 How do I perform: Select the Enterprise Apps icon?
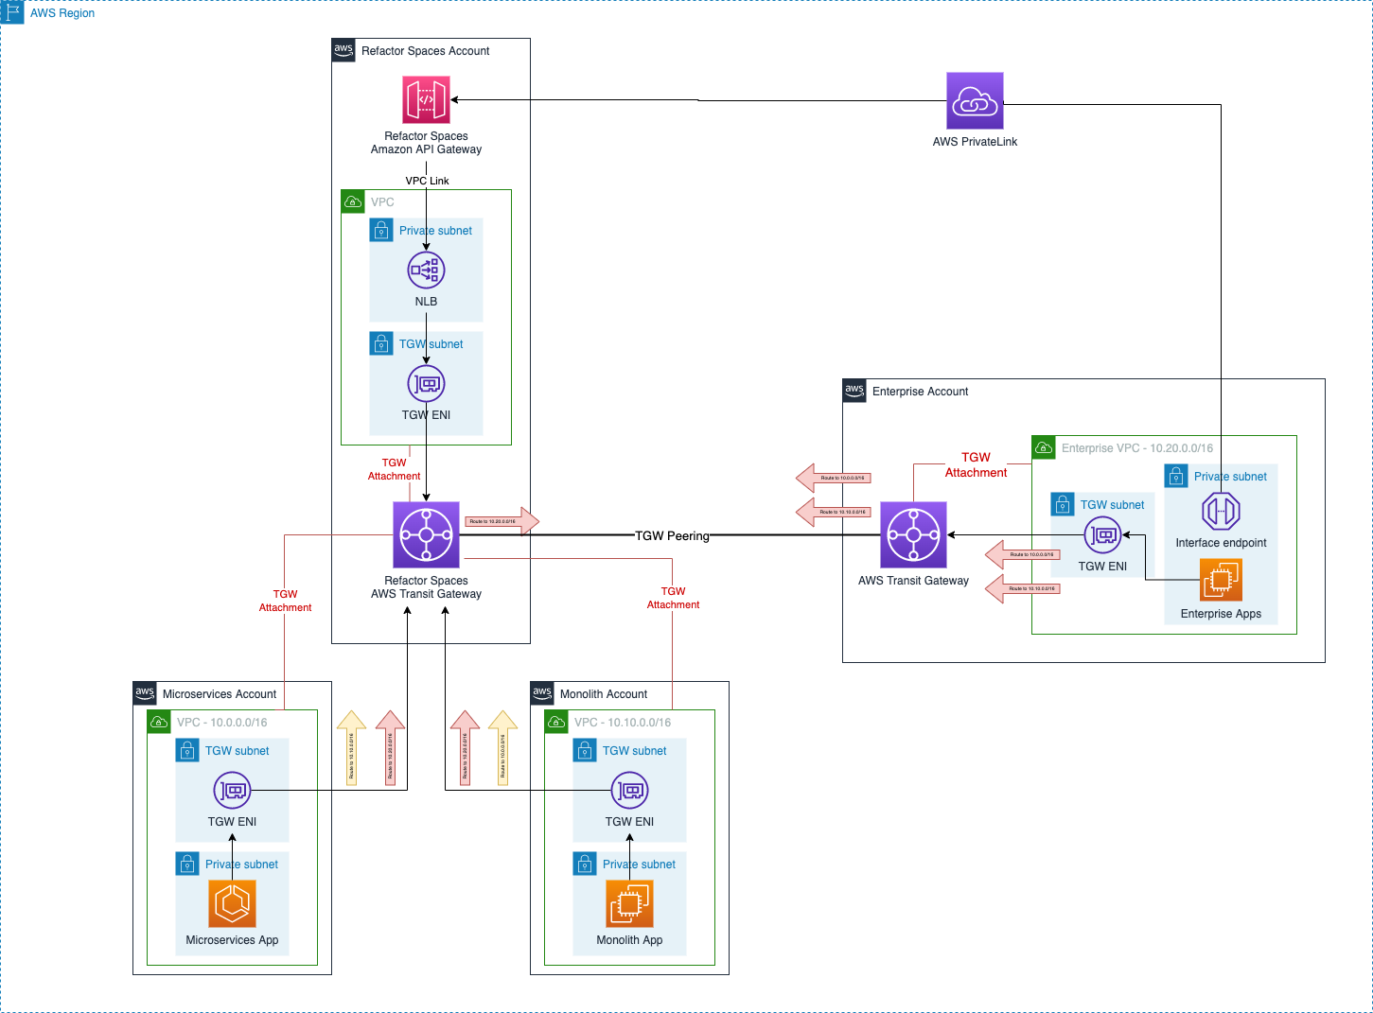pyautogui.click(x=1221, y=581)
